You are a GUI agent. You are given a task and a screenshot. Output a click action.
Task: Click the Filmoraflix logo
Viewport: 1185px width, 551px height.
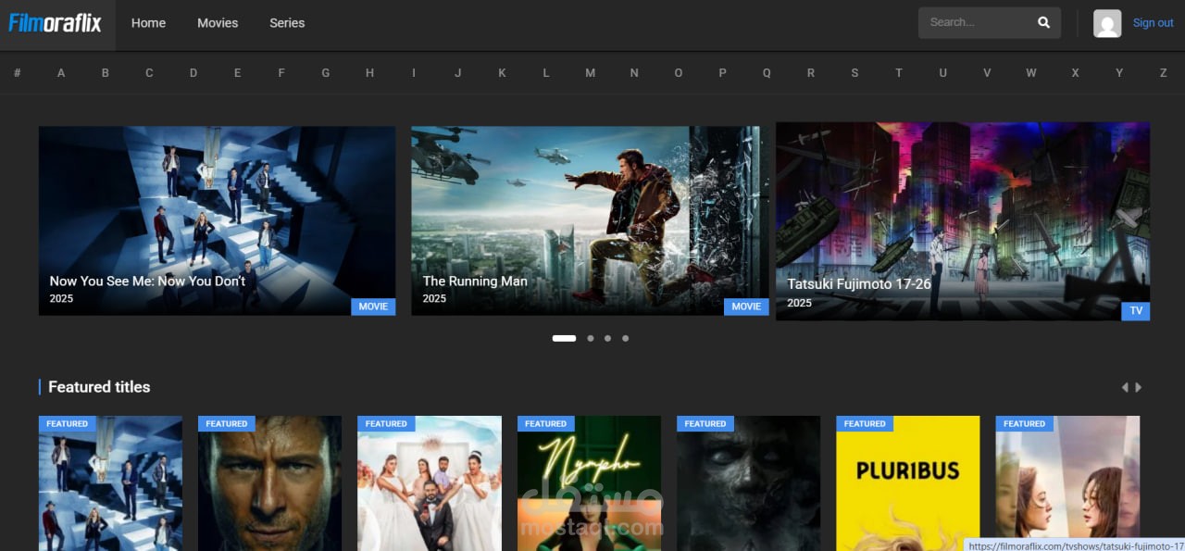pos(56,23)
